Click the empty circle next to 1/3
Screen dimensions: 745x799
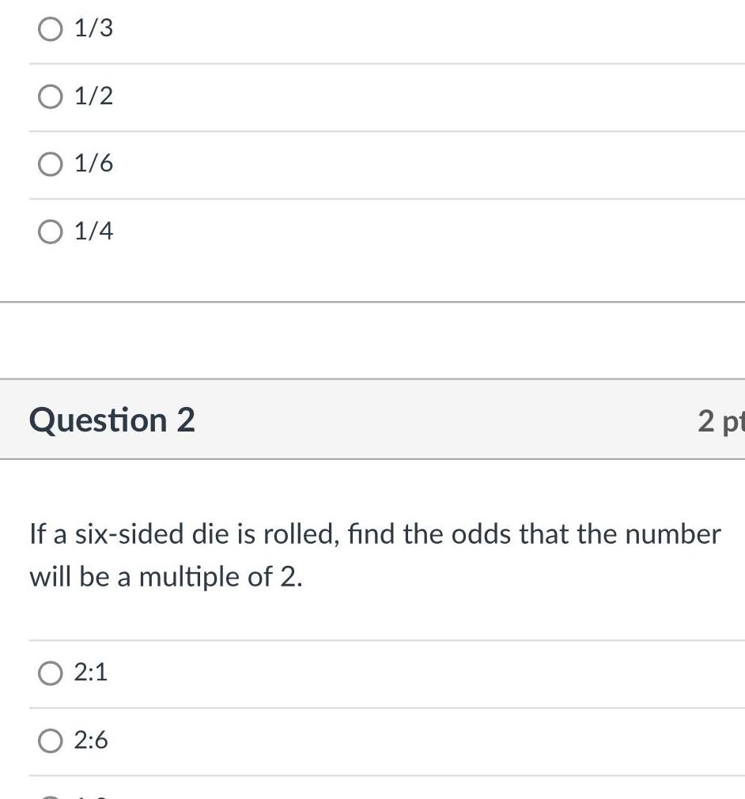coord(51,29)
